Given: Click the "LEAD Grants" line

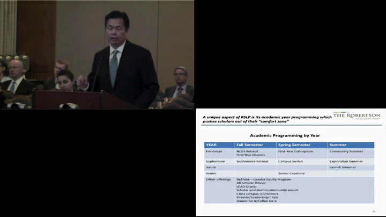Looking at the screenshot, I should (x=246, y=187).
